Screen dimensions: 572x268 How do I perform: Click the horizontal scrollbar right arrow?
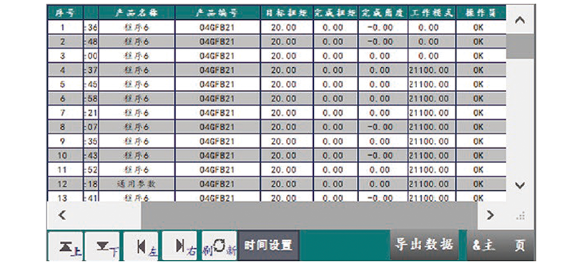[490, 215]
